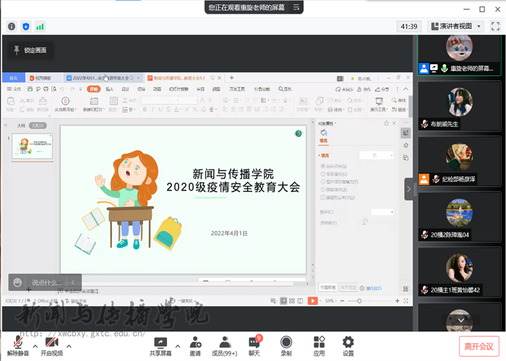Click the 离开会议 leave meeting button
Screen dimensions: 506x361
479,346
